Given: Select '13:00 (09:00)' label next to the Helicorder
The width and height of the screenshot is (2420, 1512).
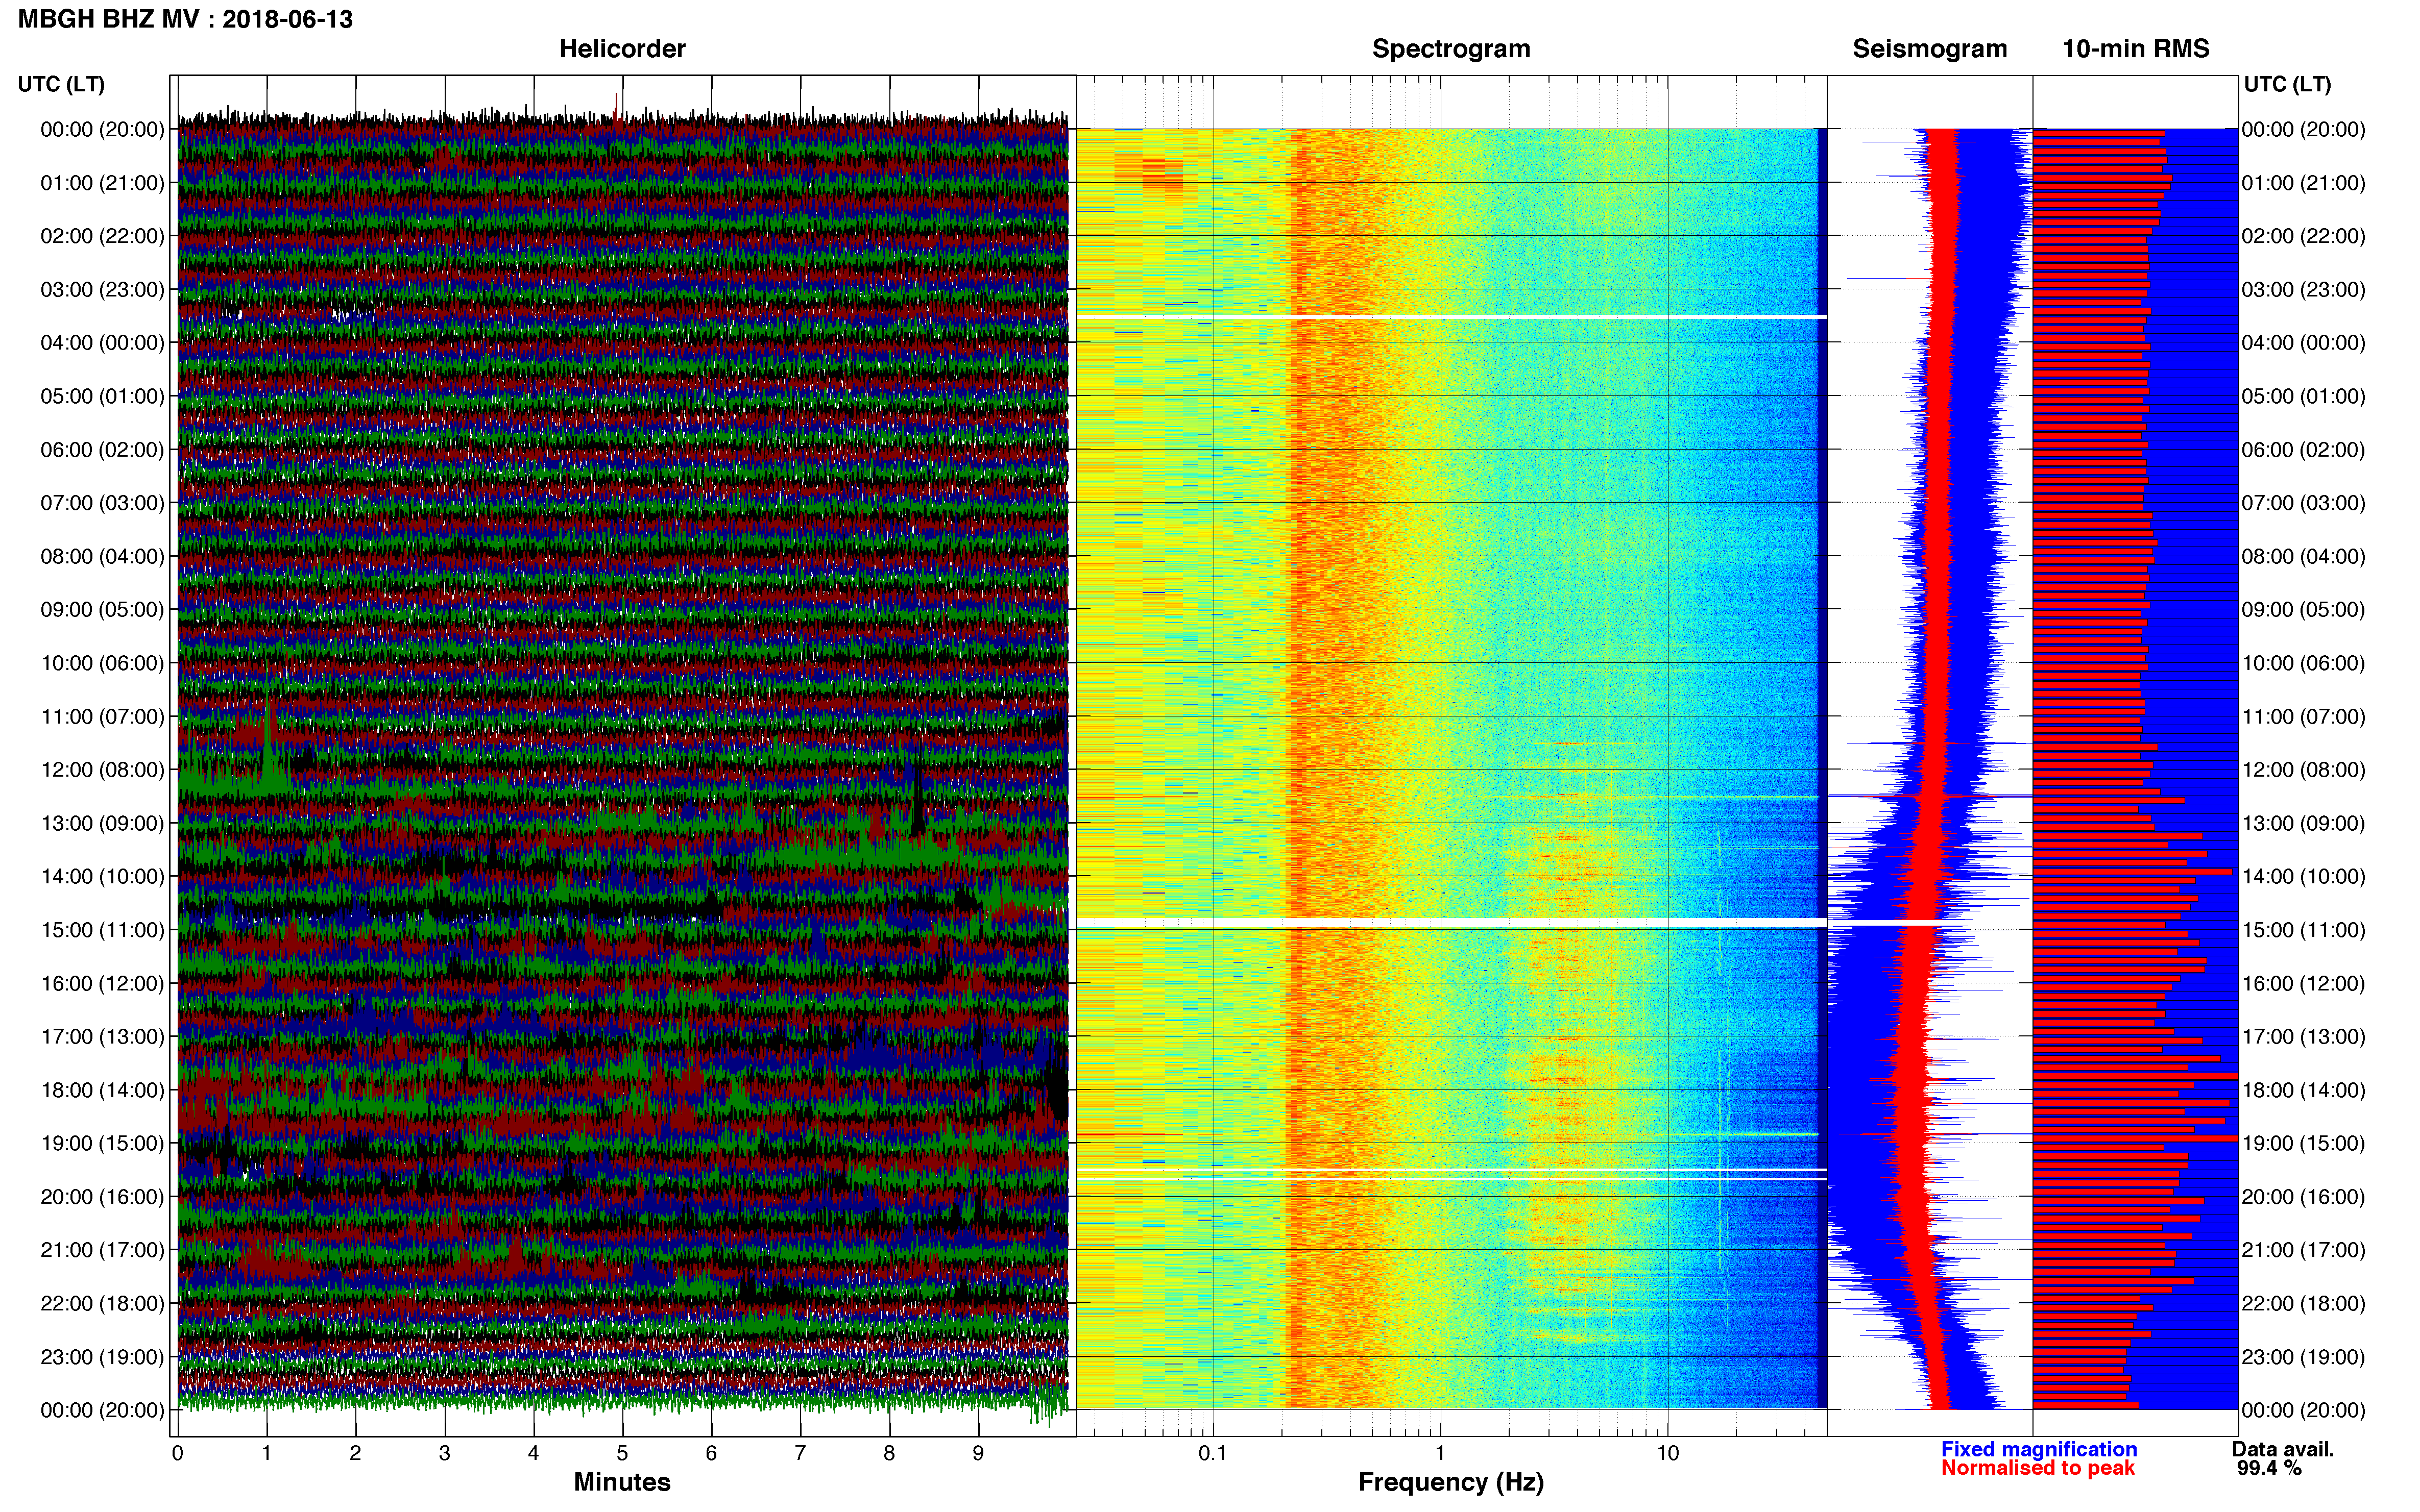Looking at the screenshot, I should tap(102, 823).
